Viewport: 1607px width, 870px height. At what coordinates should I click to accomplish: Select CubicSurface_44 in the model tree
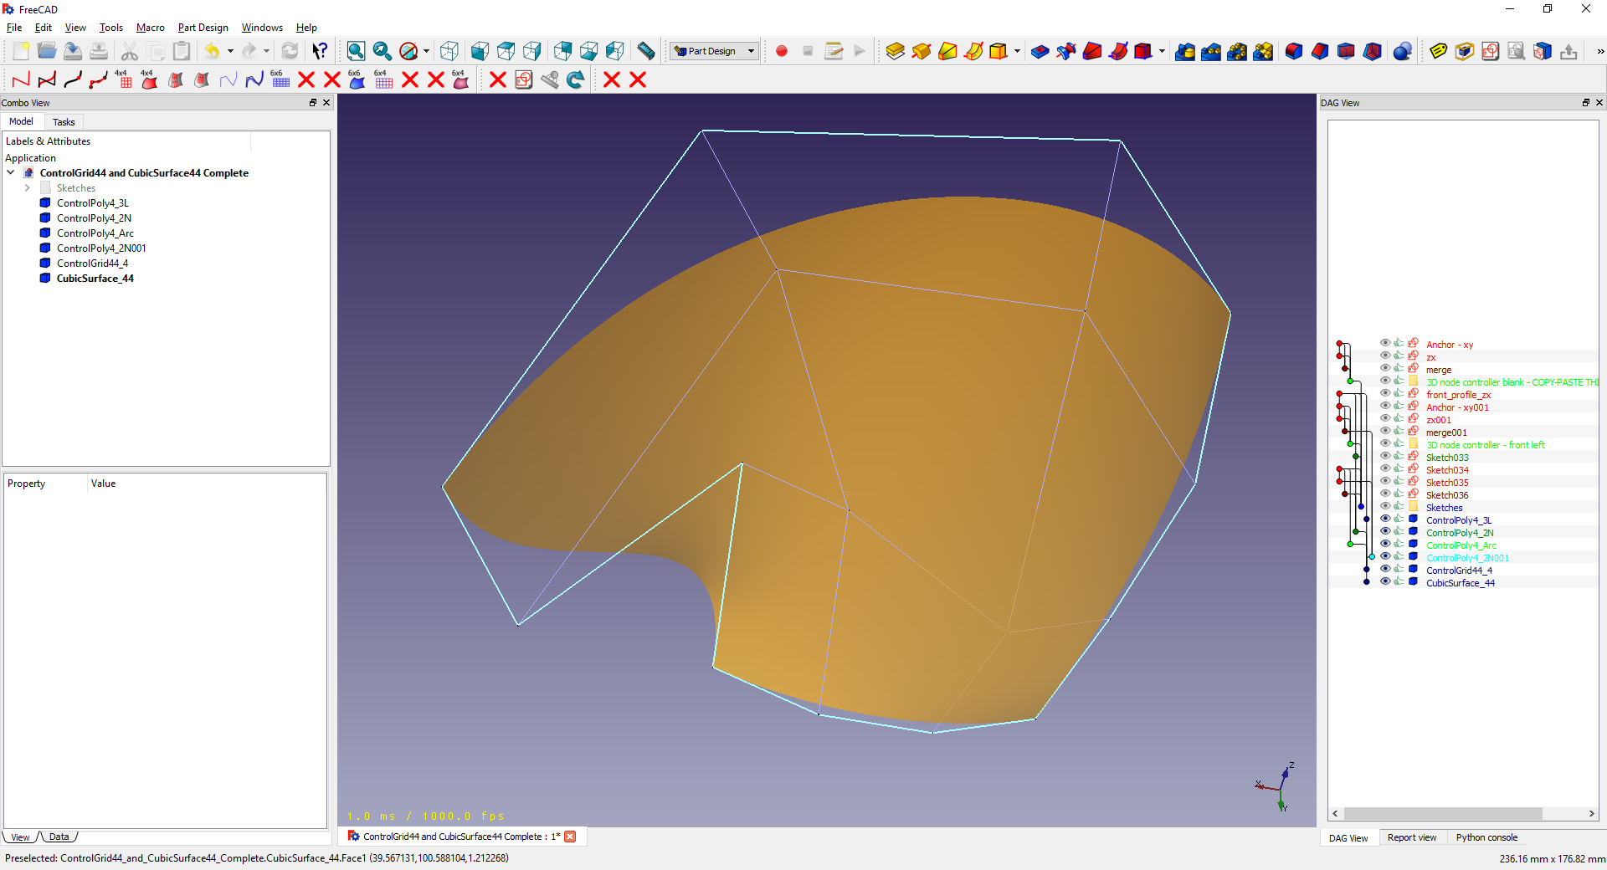pos(95,279)
